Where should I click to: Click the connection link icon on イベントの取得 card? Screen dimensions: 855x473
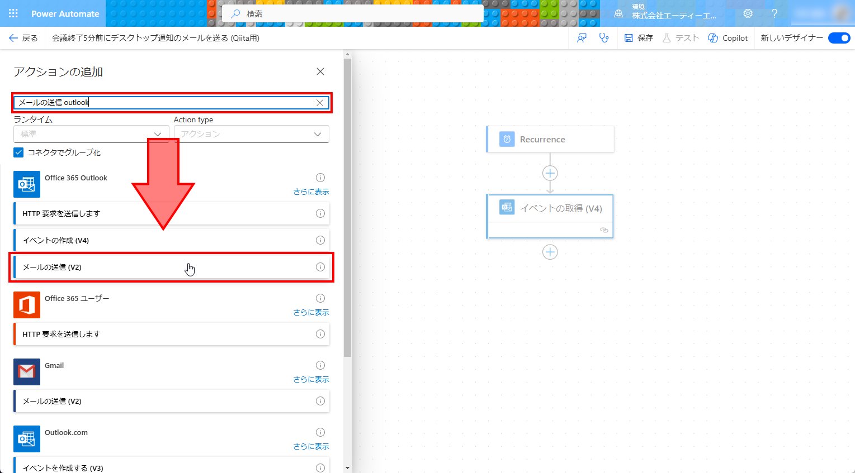pyautogui.click(x=604, y=230)
